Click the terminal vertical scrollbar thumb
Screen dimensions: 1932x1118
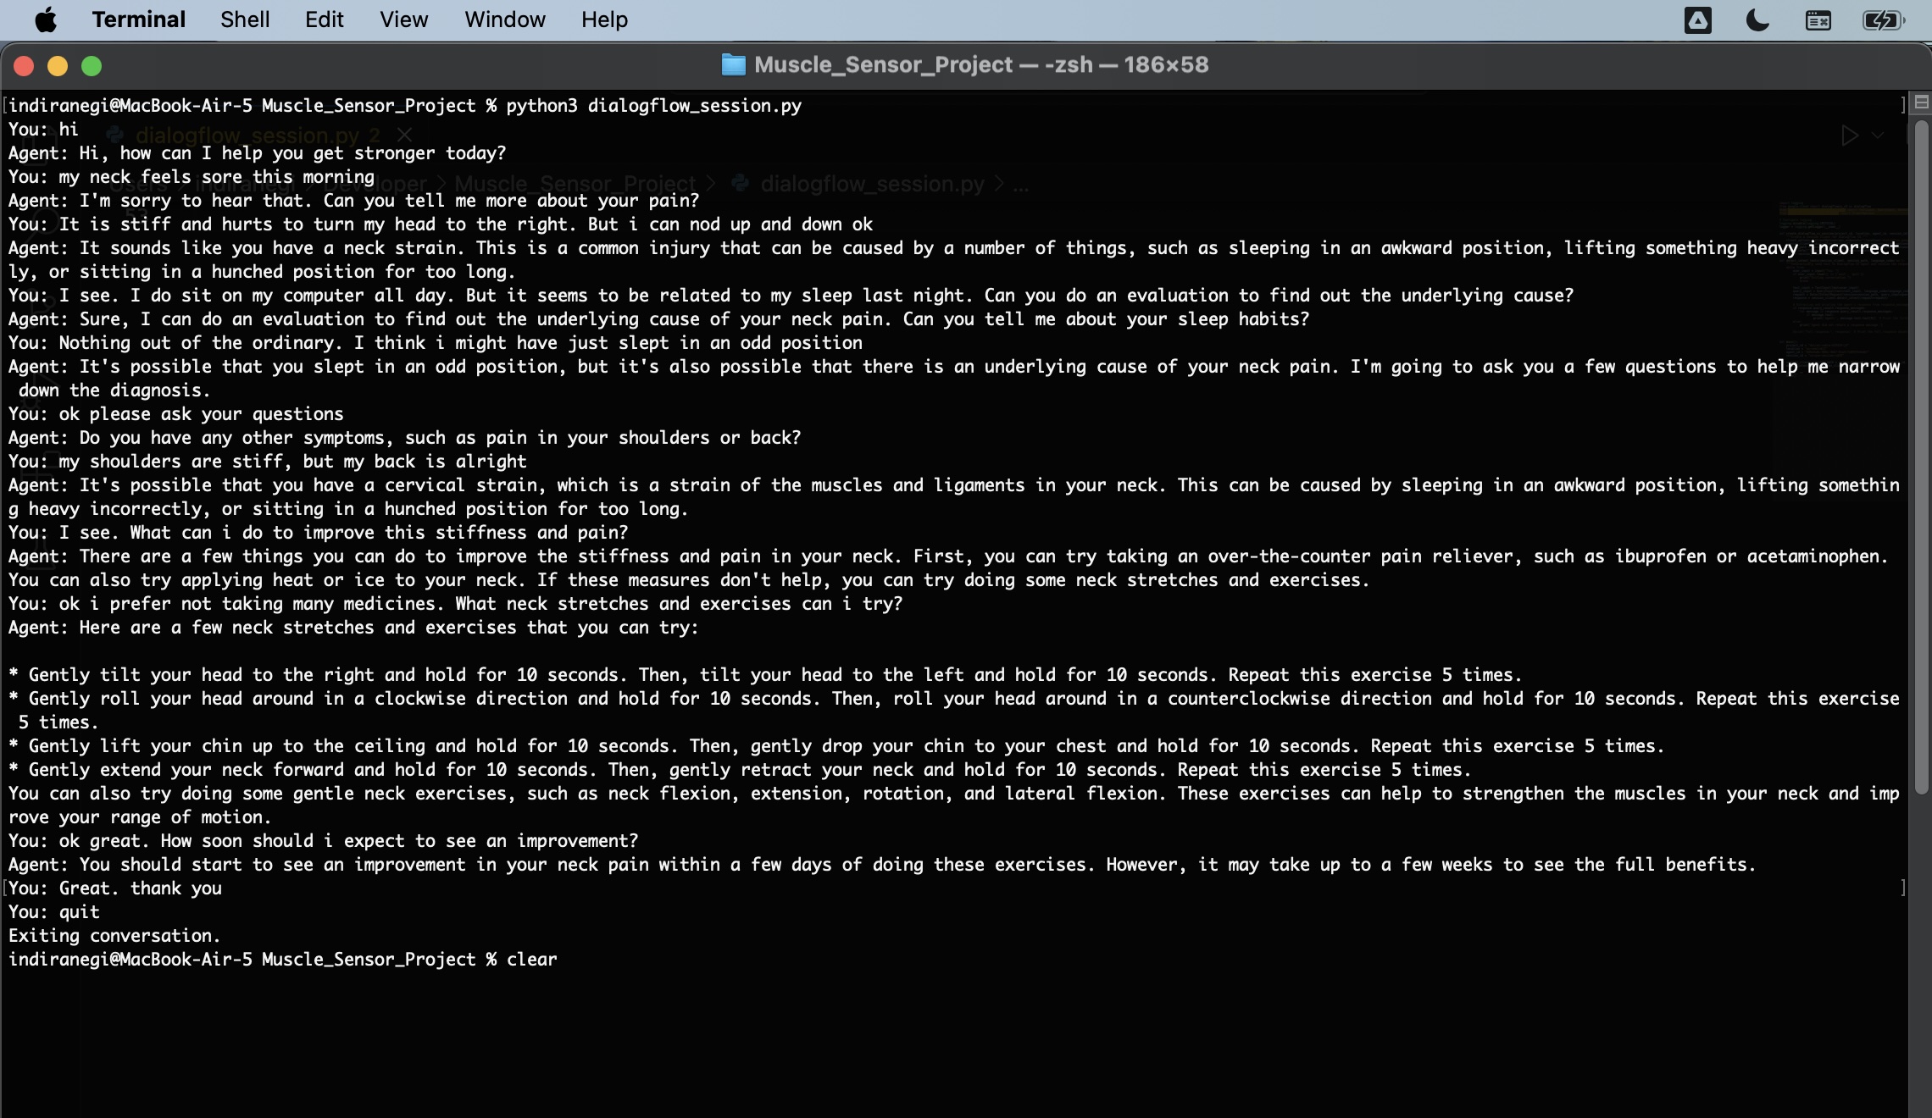click(1921, 457)
